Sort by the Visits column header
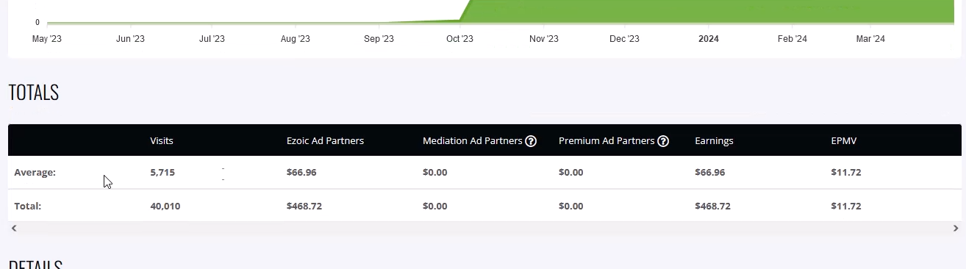 pyautogui.click(x=162, y=141)
